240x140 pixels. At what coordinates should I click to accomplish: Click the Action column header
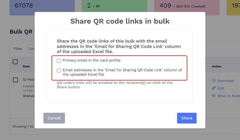click(216, 66)
